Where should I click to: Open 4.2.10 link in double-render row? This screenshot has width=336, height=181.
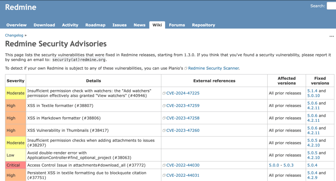tap(313, 158)
